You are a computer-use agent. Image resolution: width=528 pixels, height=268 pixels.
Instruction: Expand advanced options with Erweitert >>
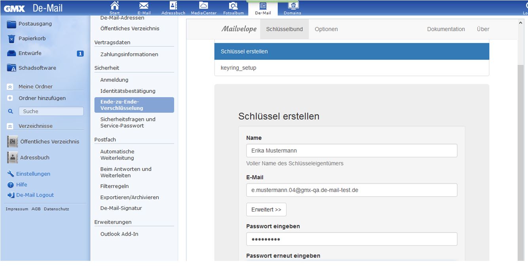[266, 209]
